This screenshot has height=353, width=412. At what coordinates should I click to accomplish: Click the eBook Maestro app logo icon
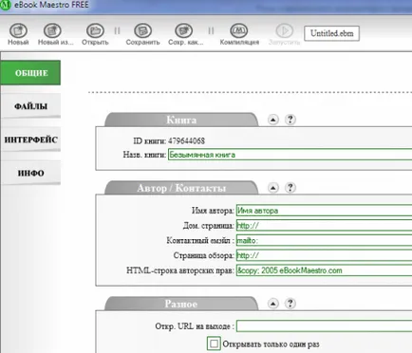point(6,5)
